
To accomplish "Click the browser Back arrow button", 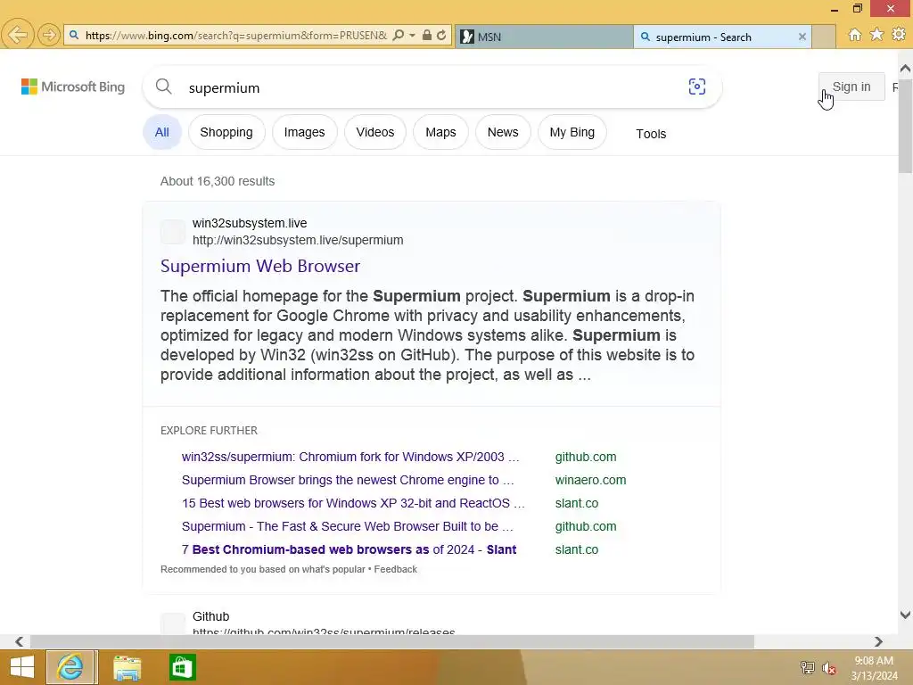I will (18, 35).
